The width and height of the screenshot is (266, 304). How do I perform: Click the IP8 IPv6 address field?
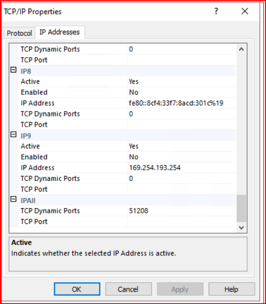(181, 103)
